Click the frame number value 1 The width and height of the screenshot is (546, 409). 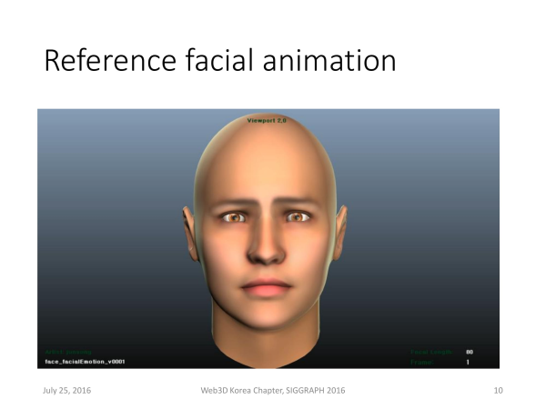[x=468, y=362]
